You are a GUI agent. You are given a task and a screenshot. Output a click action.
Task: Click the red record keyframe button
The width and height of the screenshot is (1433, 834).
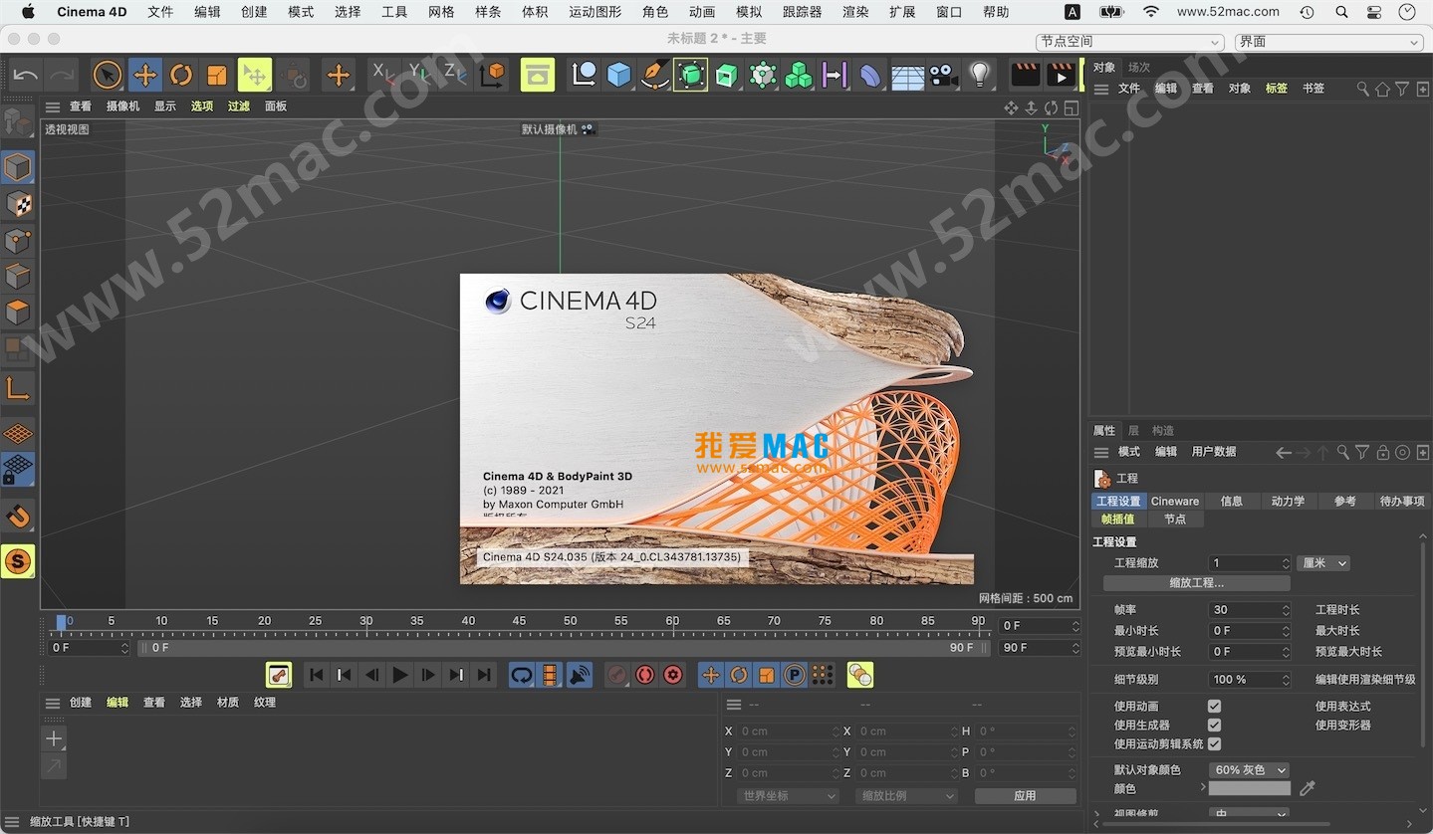[x=645, y=675]
